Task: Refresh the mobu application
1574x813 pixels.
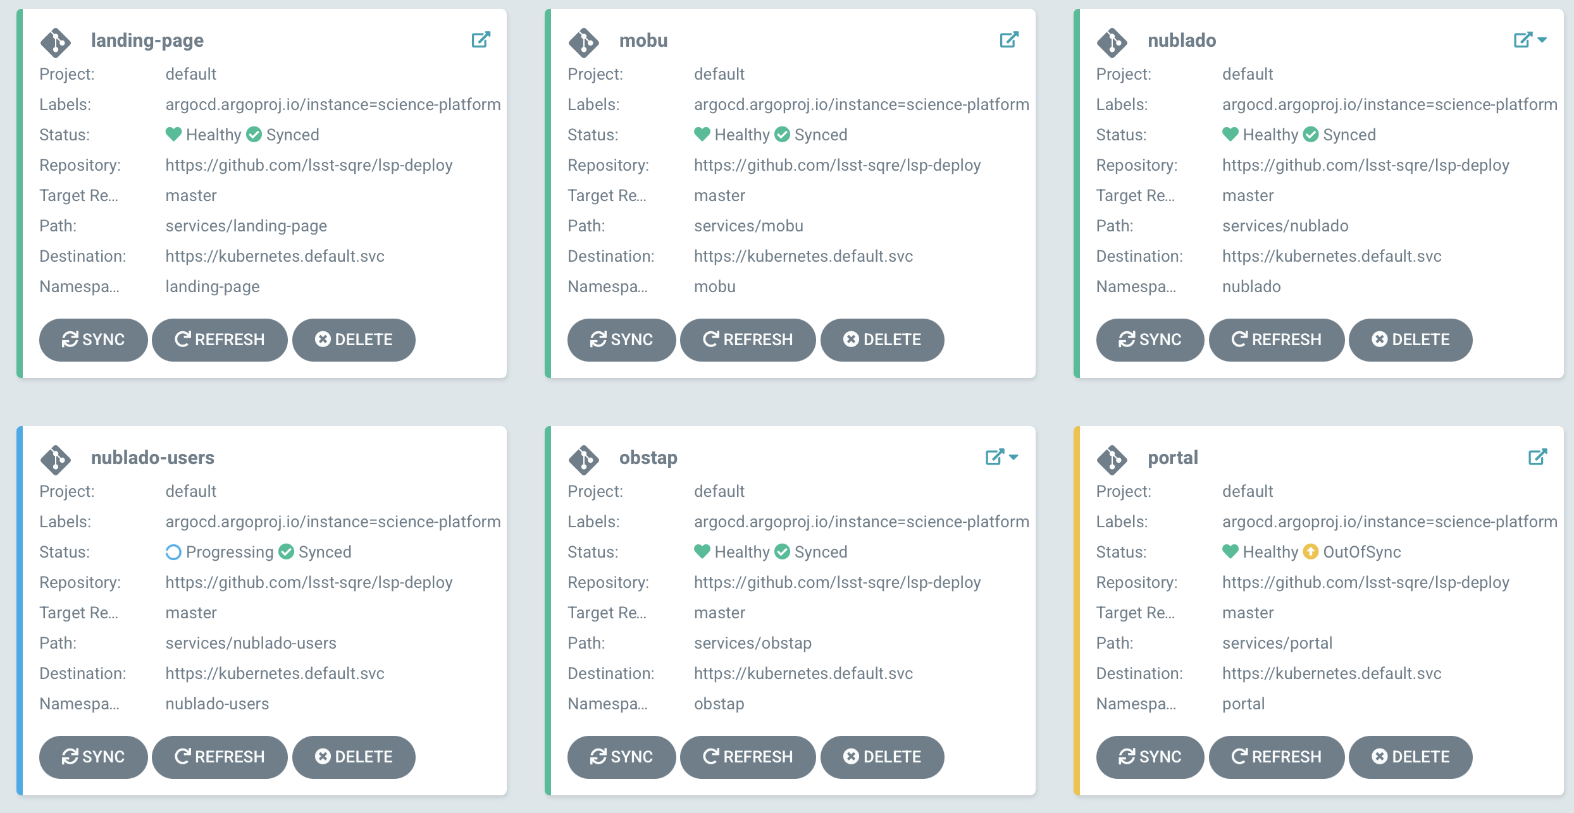Action: click(x=748, y=339)
